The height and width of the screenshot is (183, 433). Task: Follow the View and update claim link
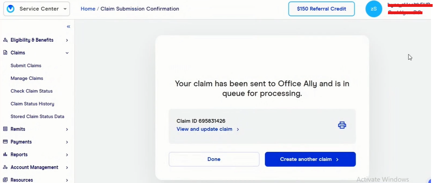pos(205,129)
